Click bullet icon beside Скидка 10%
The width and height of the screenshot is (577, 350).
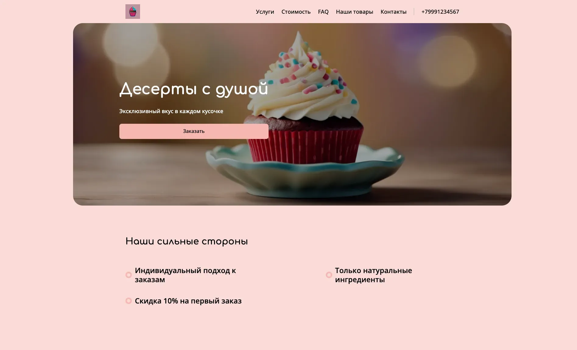pyautogui.click(x=128, y=301)
